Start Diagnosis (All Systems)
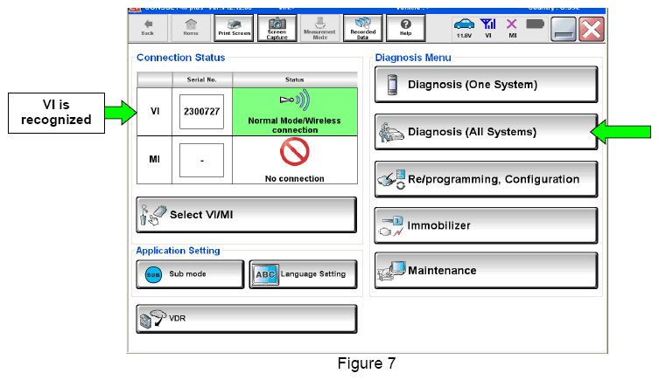The height and width of the screenshot is (380, 659). [486, 132]
